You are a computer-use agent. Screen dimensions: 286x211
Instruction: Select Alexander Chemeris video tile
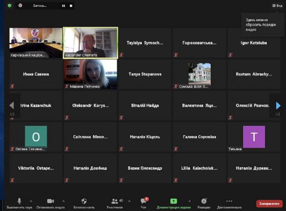[90, 43]
